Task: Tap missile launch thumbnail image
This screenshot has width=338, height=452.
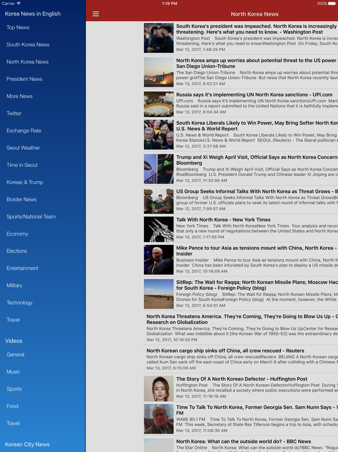Action: click(x=159, y=72)
